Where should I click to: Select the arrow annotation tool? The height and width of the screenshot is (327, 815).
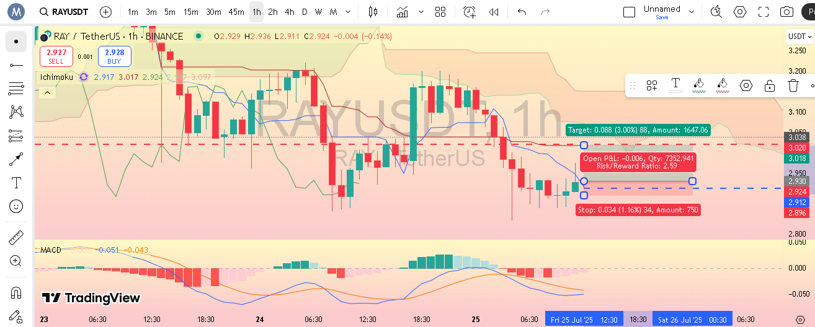(x=16, y=159)
